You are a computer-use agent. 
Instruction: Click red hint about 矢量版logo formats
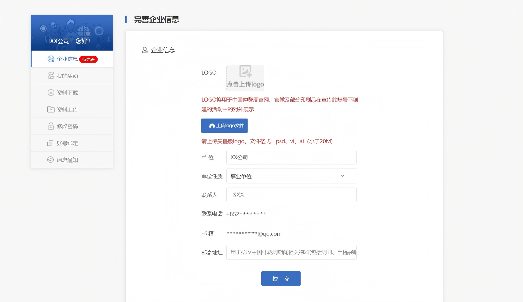click(267, 141)
